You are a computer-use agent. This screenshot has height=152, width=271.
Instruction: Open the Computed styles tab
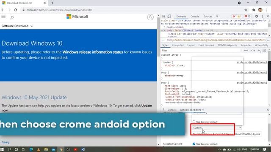(x=178, y=45)
